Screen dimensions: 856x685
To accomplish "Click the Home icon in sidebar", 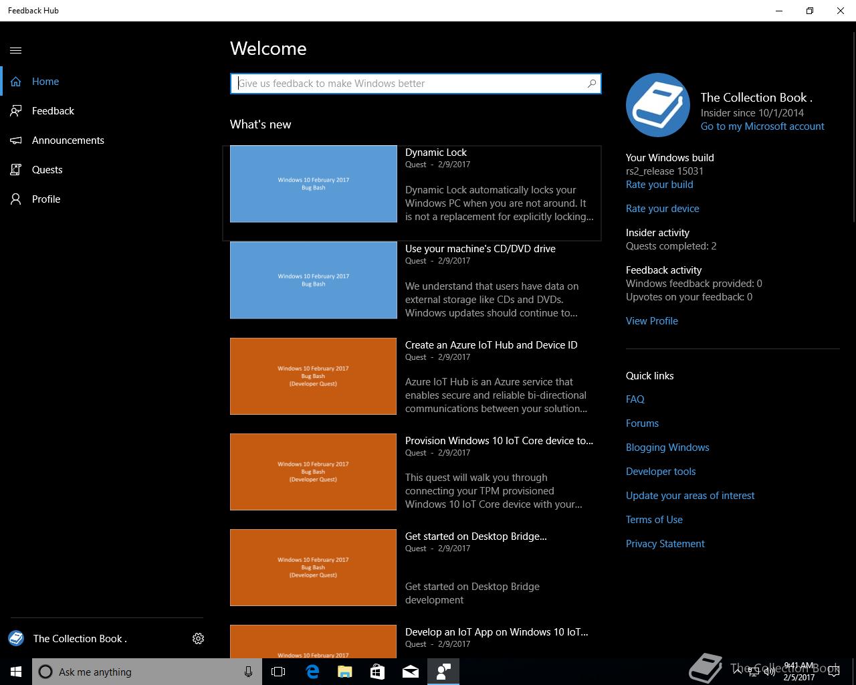I will 16,82.
